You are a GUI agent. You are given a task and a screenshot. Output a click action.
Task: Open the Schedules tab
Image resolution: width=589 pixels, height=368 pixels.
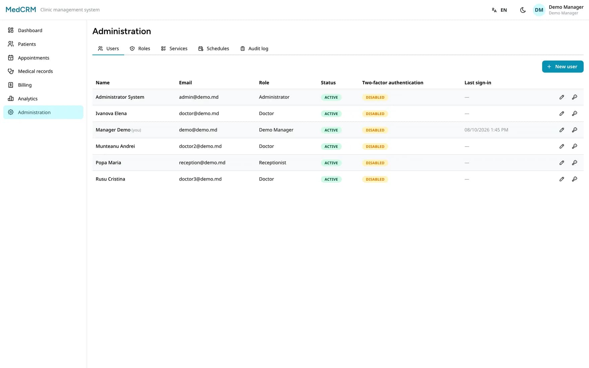point(214,49)
